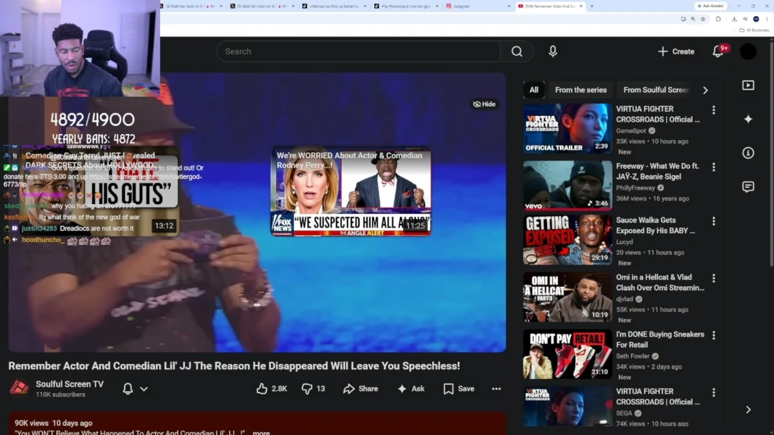The width and height of the screenshot is (774, 435).
Task: Open more actions ellipsis under video
Action: [496, 389]
